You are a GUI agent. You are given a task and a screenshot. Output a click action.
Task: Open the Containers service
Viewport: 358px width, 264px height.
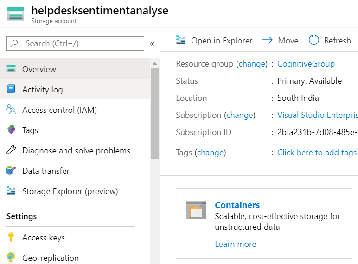[x=237, y=205]
